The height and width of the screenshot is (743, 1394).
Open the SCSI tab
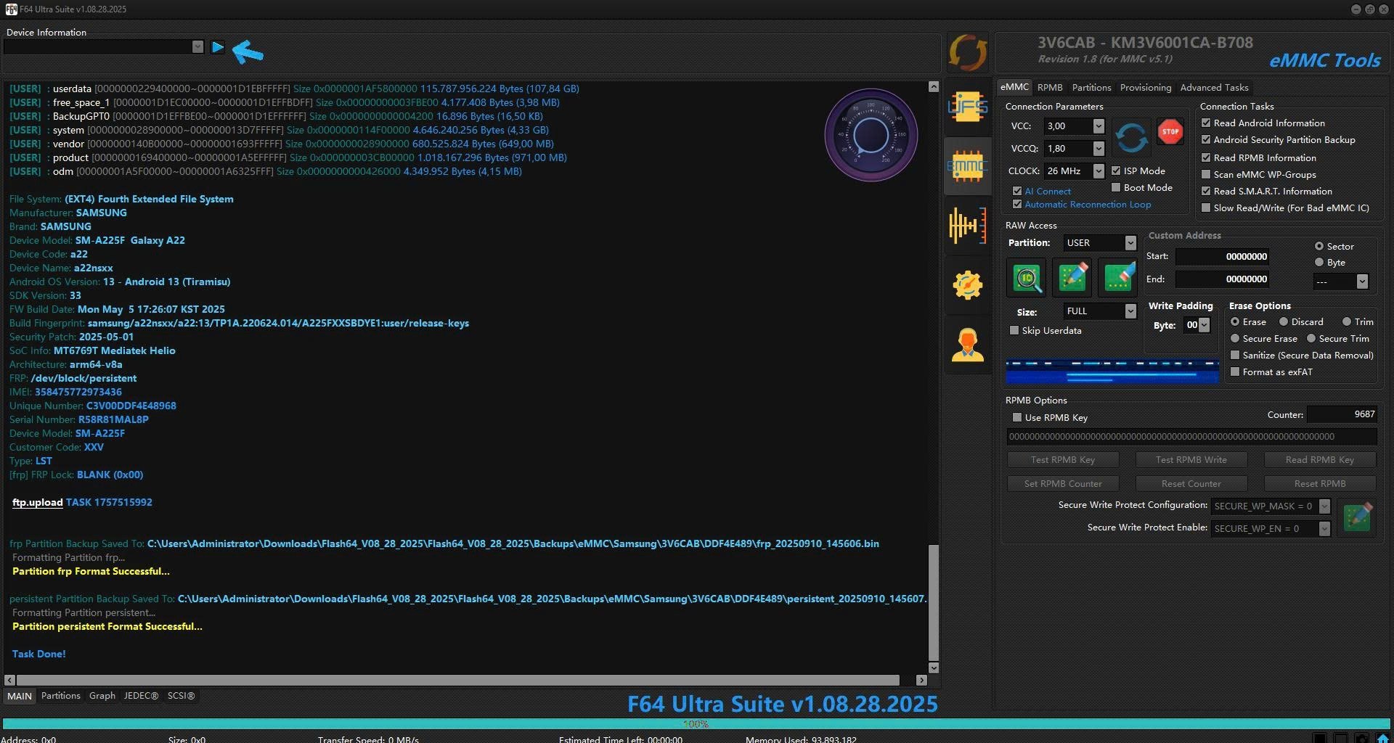181,696
